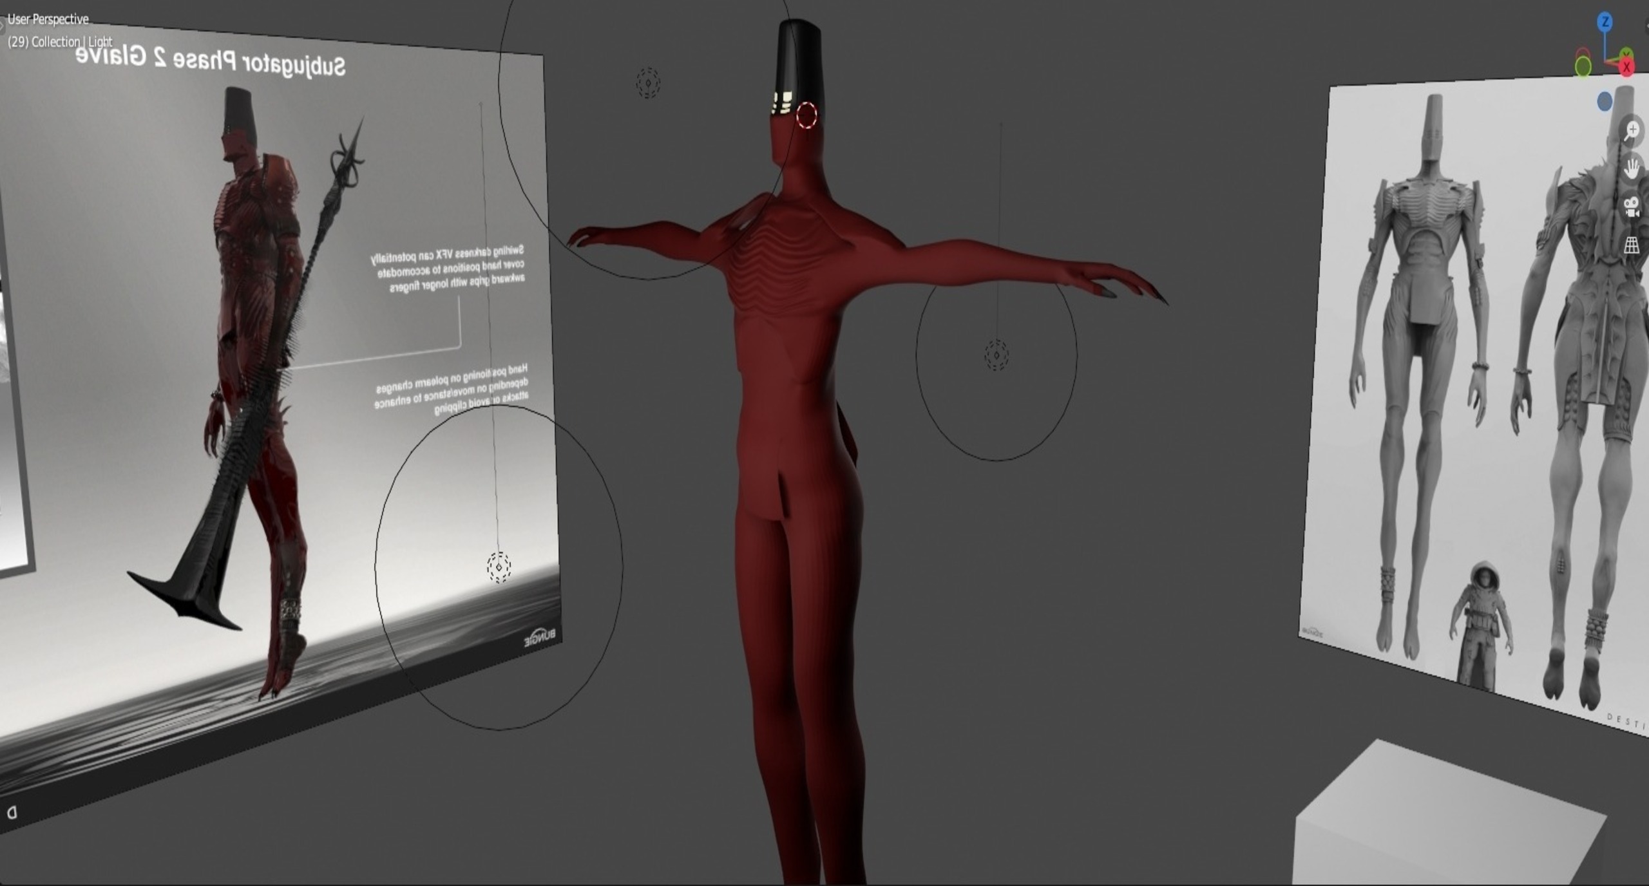The width and height of the screenshot is (1649, 886).
Task: Click the green negative Y axis gizmo circle
Action: [x=1583, y=66]
